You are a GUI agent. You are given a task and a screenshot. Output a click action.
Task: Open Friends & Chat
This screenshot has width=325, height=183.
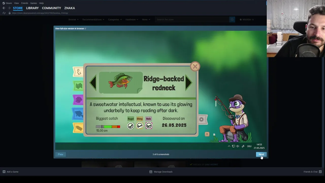point(311,172)
